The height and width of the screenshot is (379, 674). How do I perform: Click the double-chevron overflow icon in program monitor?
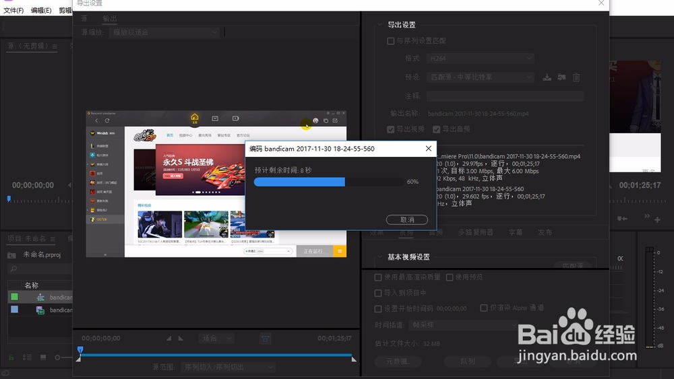pos(646,216)
